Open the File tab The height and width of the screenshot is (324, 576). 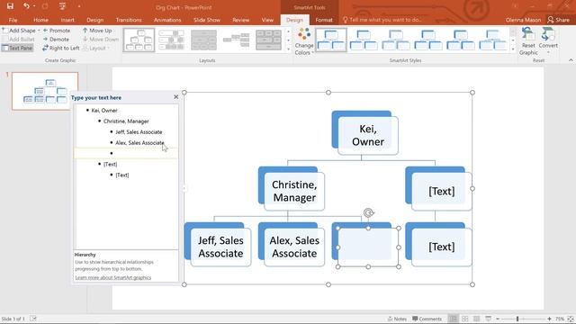13,20
